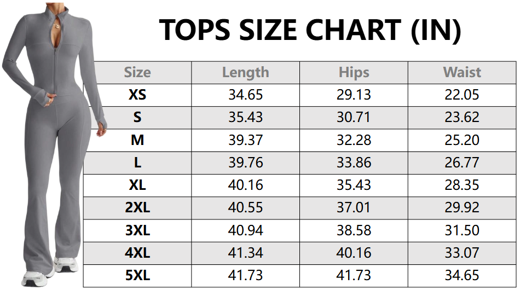Select the Size column header
The image size is (520, 290).
[137, 72]
